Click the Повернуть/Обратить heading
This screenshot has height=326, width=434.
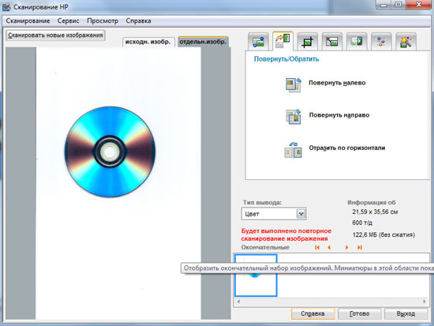[x=286, y=59]
